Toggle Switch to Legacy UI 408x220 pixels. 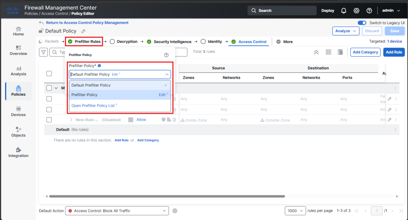[362, 23]
